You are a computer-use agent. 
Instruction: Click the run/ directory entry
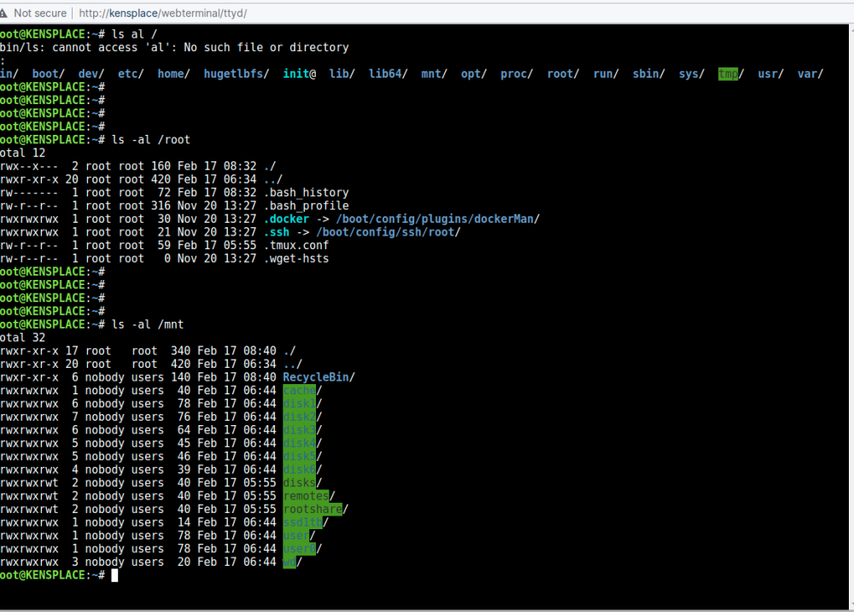pyautogui.click(x=605, y=73)
